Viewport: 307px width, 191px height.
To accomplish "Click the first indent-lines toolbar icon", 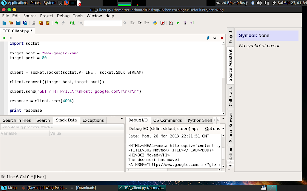I will click(132, 23).
